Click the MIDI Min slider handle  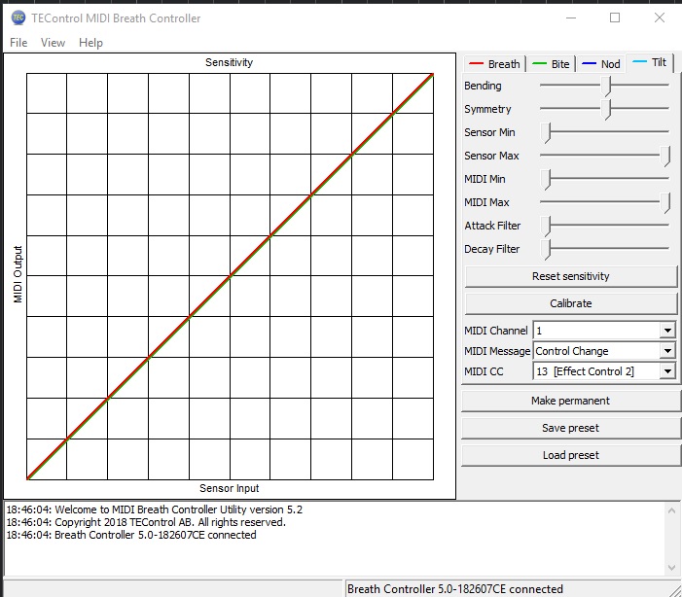tap(546, 179)
